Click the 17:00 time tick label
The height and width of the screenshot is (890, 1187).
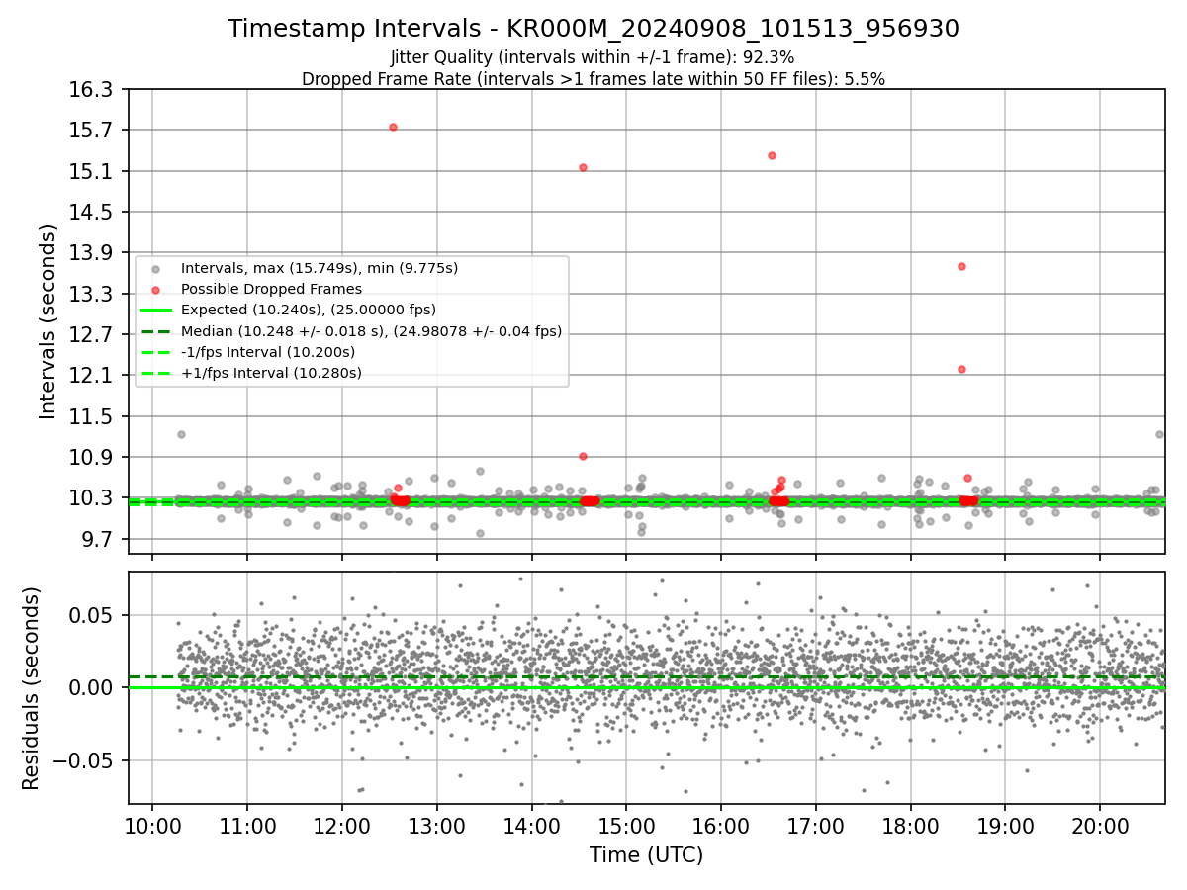[x=816, y=827]
